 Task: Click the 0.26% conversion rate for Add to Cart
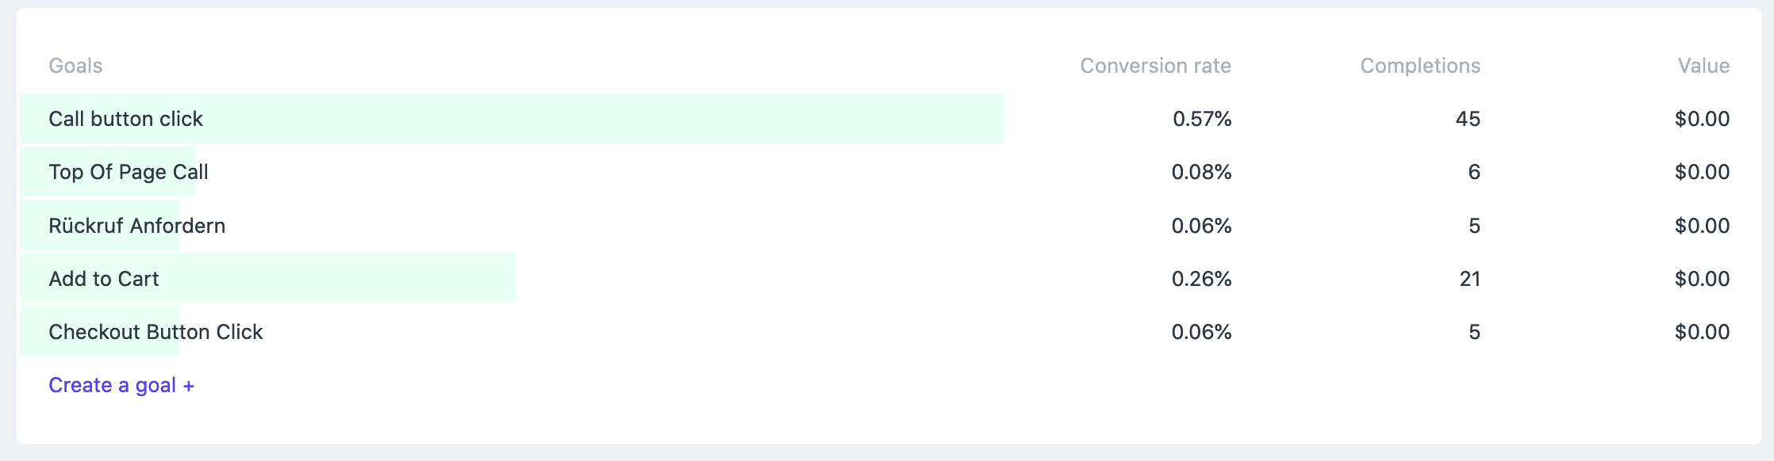click(x=1202, y=279)
